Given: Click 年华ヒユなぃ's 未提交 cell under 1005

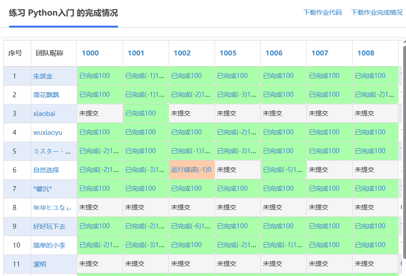Looking at the screenshot, I should [x=237, y=207].
